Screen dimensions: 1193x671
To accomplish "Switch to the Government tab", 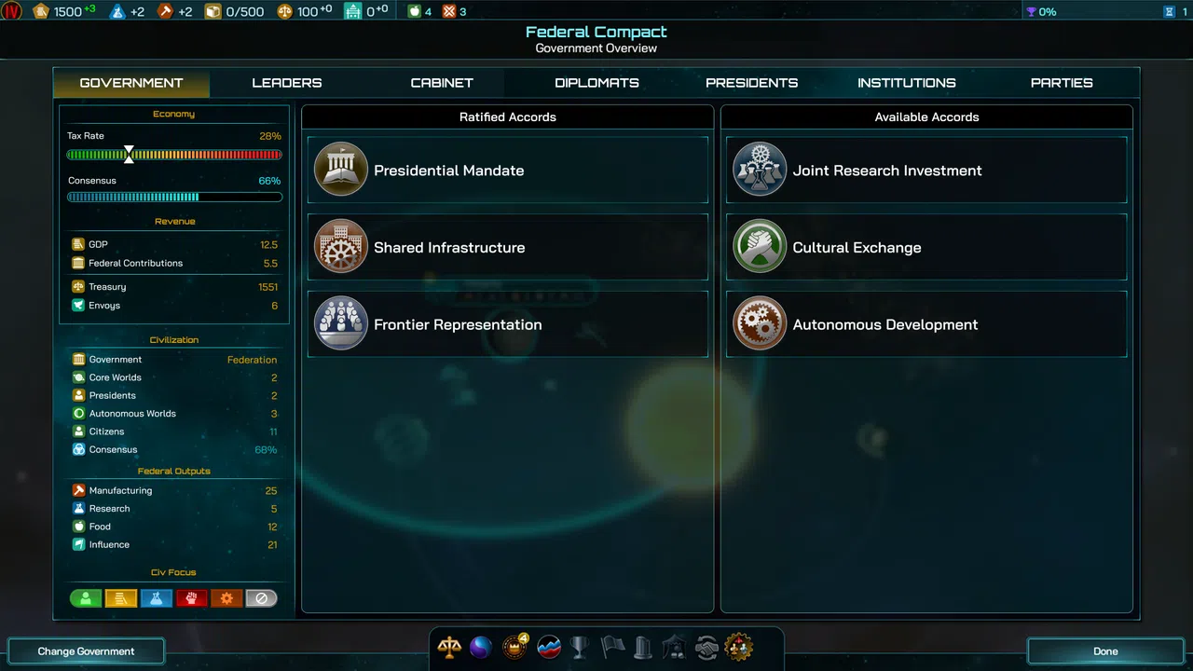I will (131, 83).
